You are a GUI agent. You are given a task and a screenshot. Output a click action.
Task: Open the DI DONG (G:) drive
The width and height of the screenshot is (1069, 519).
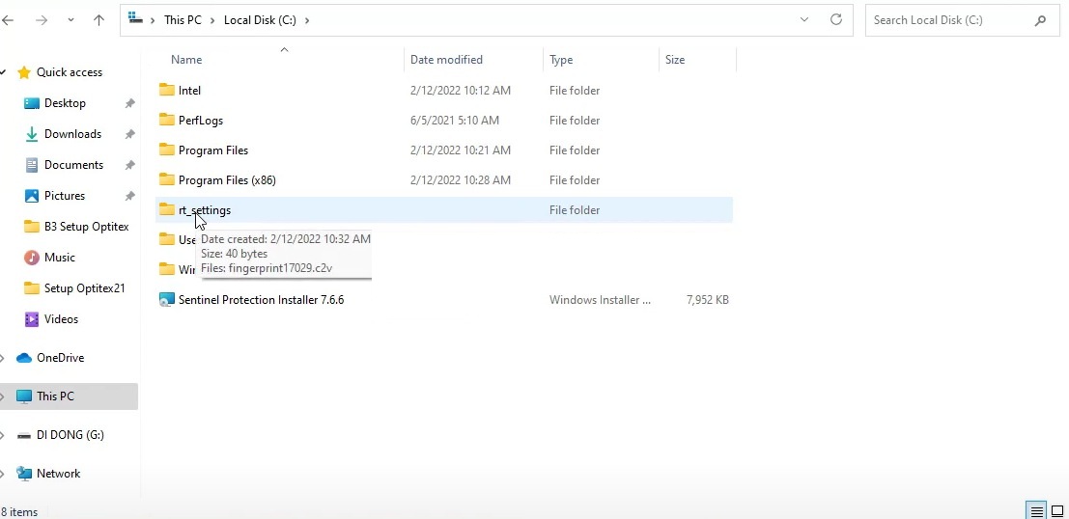tap(70, 435)
